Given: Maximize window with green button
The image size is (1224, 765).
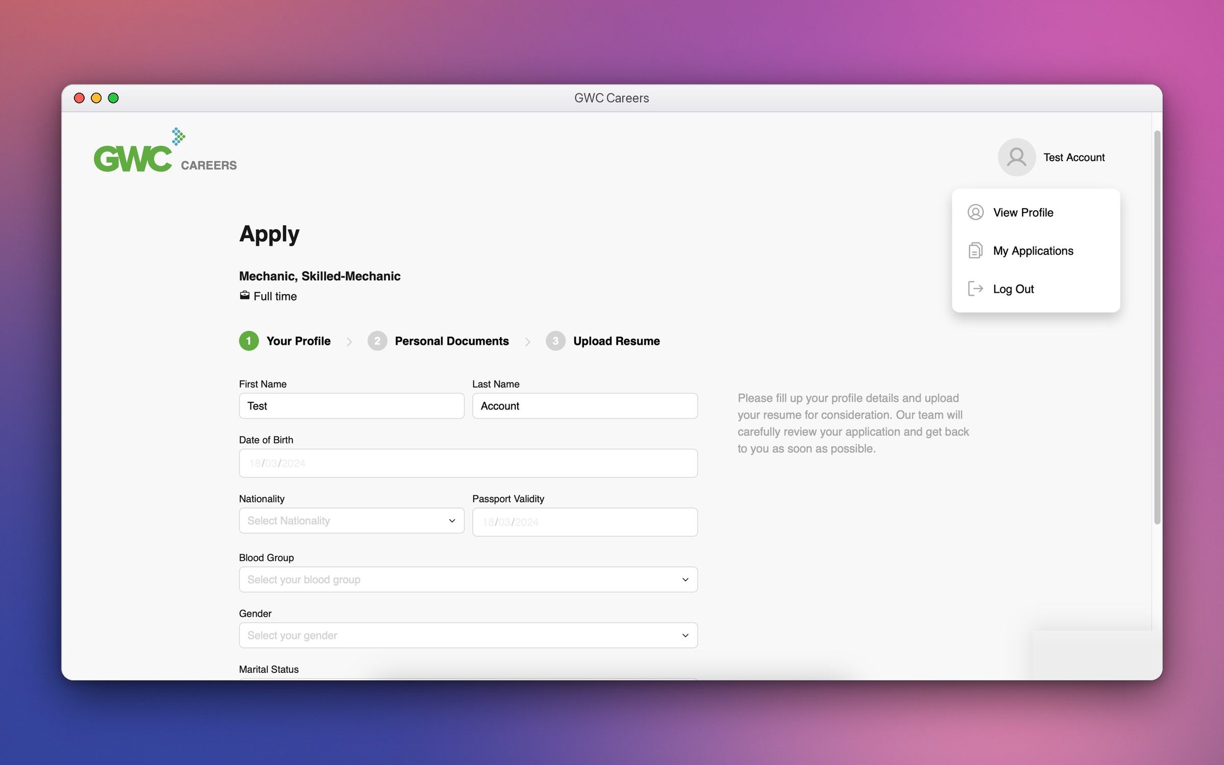Looking at the screenshot, I should [113, 98].
